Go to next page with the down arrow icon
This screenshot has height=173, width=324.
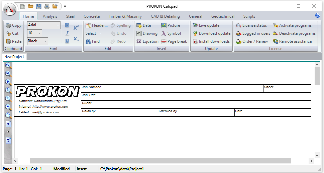(x=8, y=141)
